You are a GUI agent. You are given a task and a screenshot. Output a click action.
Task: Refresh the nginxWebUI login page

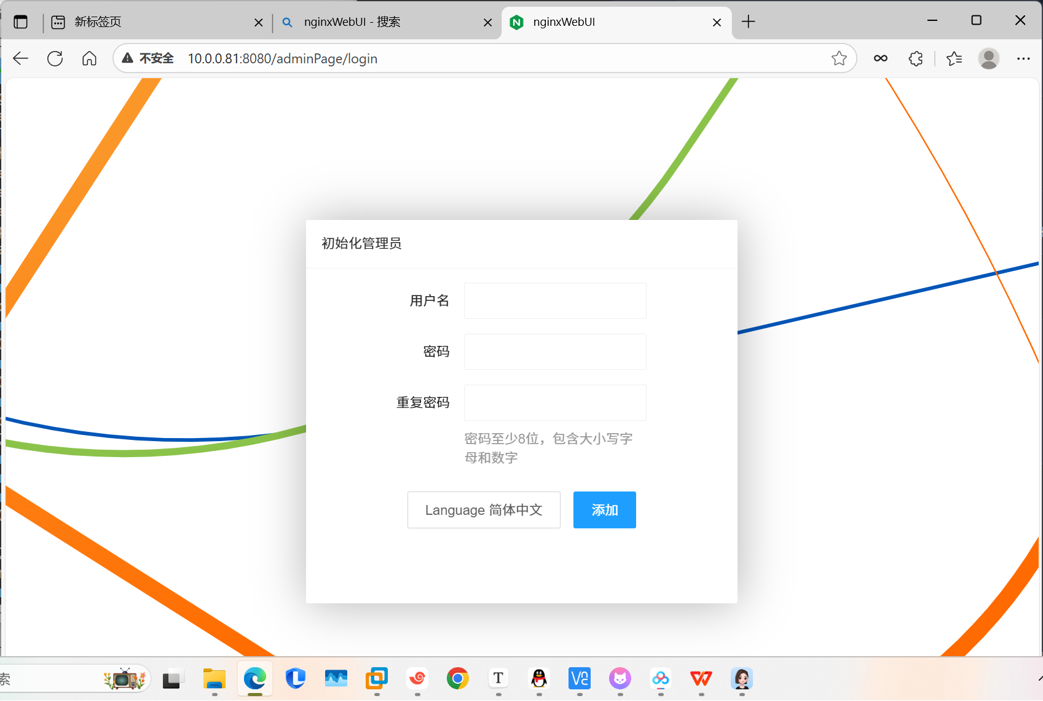coord(55,58)
